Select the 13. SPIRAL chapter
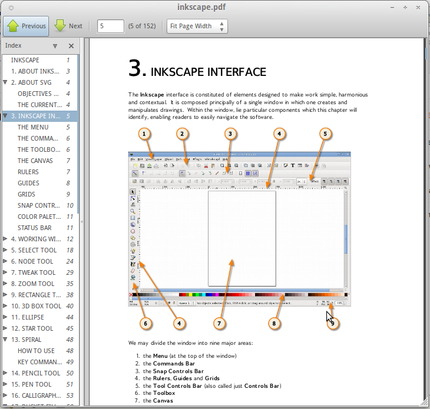 [x=40, y=340]
